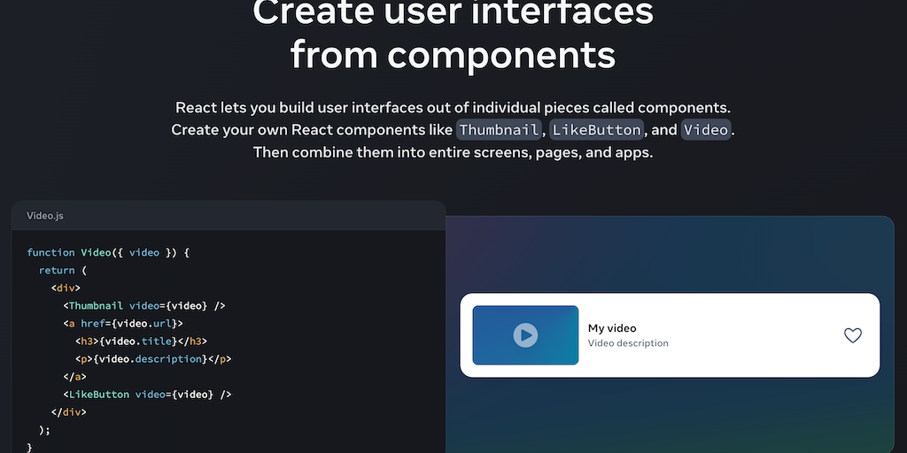This screenshot has width=907, height=453.
Task: Click the closing '</a>' code line
Action: (74, 377)
